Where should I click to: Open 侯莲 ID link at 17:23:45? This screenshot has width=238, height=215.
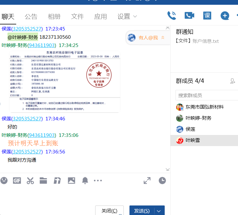pos(27,29)
